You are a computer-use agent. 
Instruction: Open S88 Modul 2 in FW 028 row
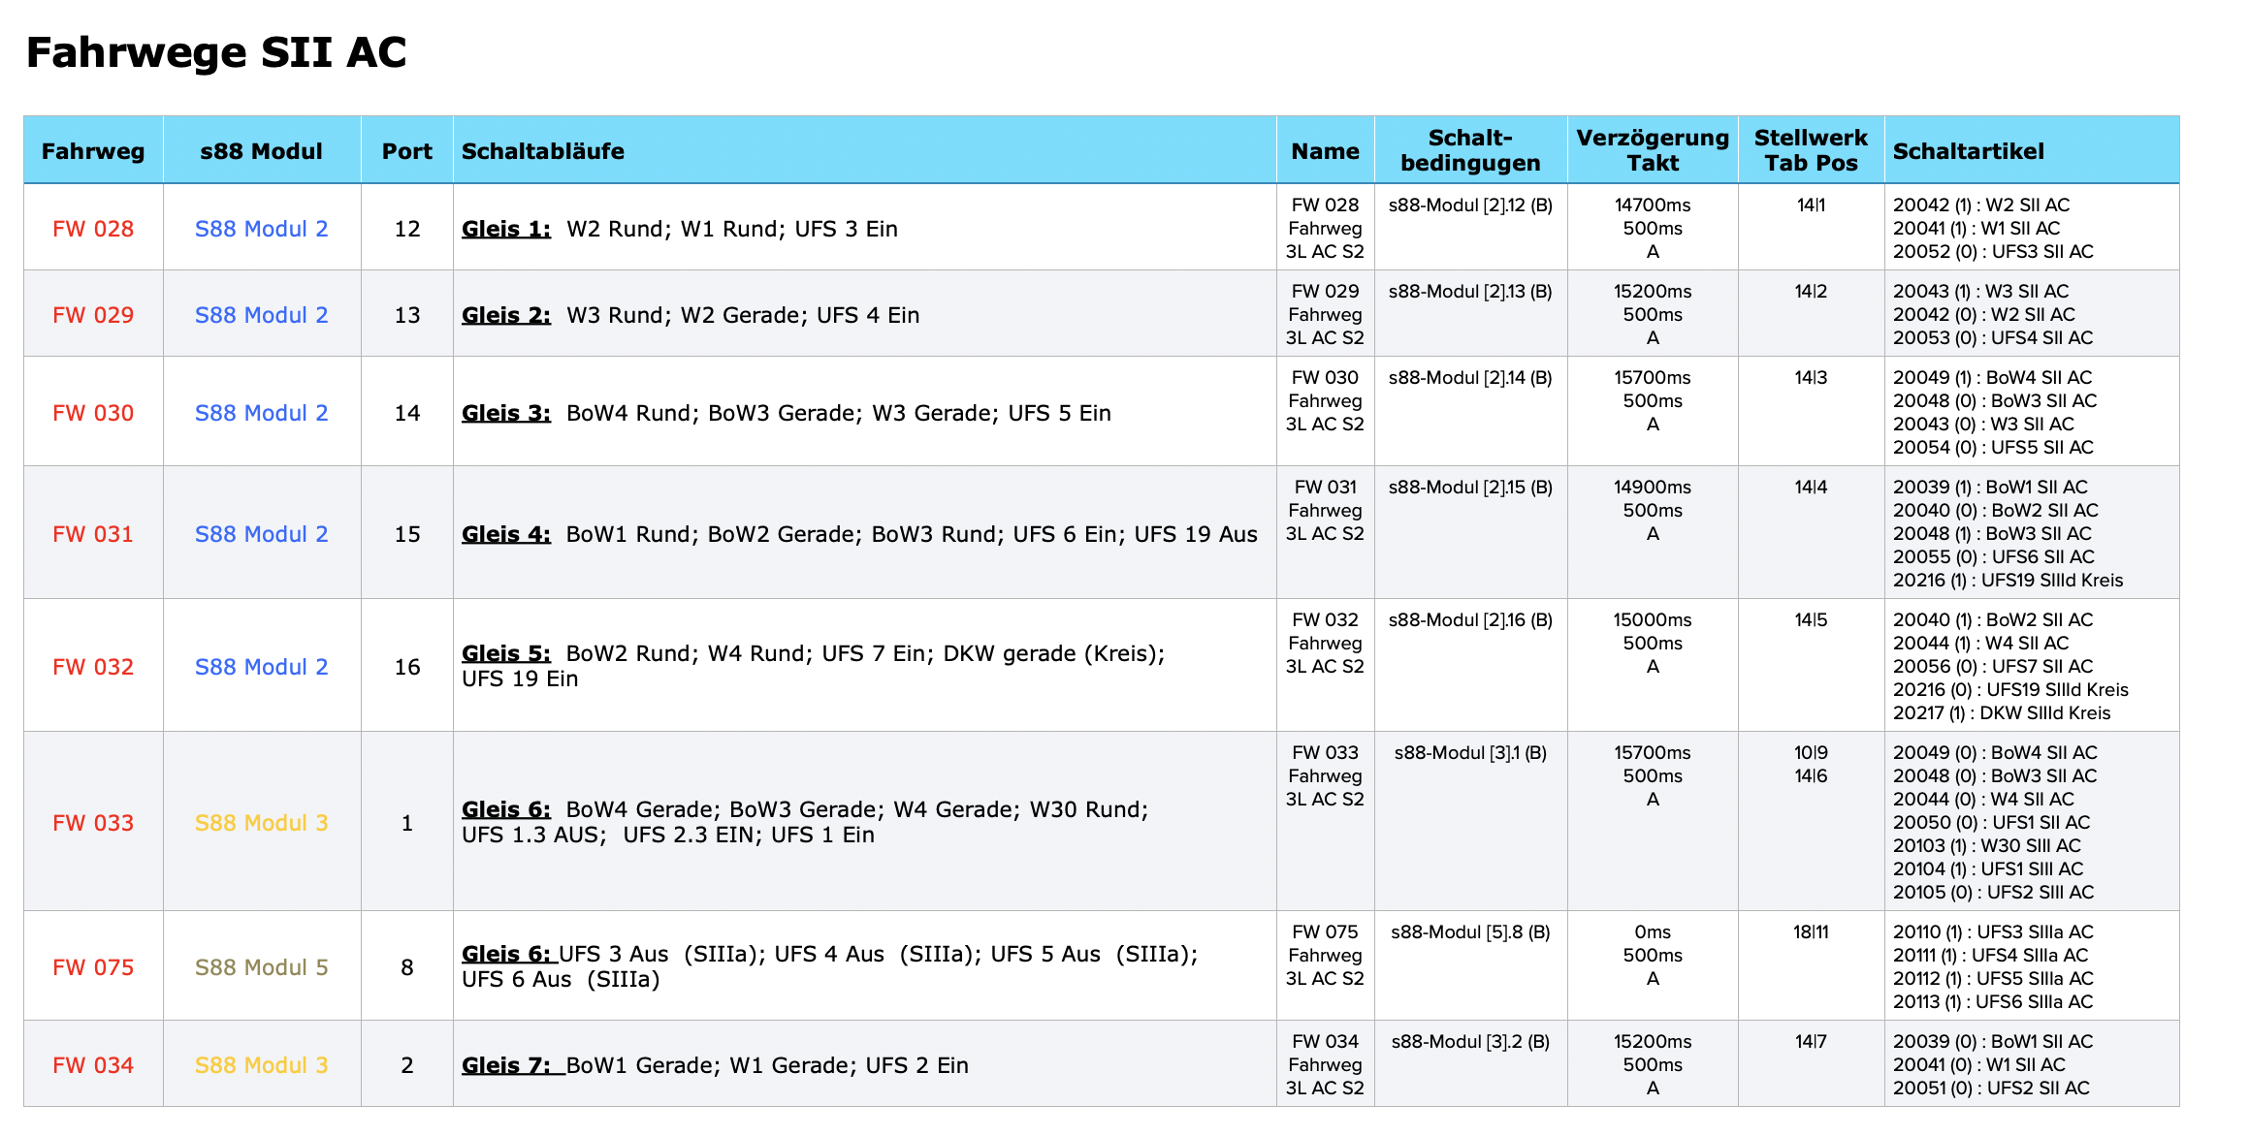pos(261,229)
